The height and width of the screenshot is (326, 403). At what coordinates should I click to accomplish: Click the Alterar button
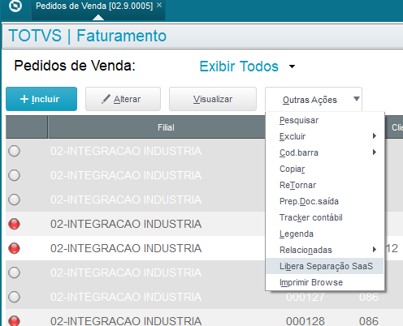pyautogui.click(x=123, y=99)
